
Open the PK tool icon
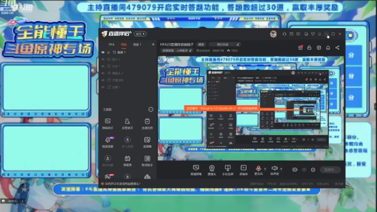tap(108, 177)
